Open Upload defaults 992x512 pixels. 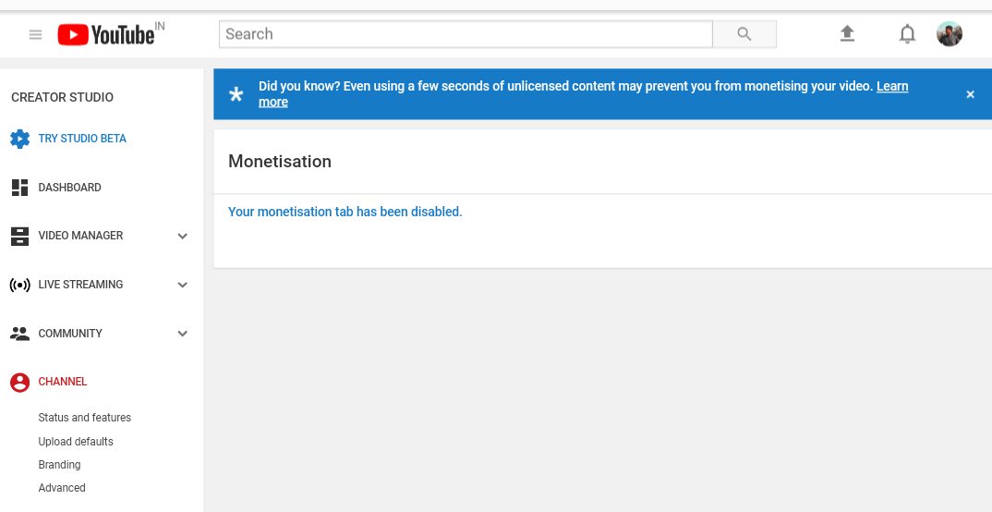click(x=76, y=442)
